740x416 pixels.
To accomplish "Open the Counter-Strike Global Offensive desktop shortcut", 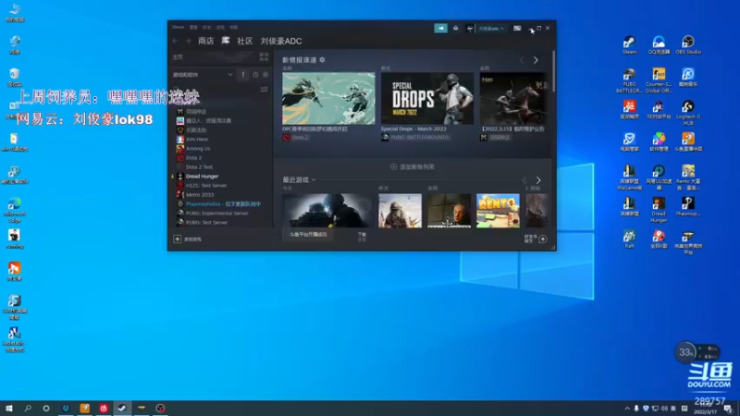I will [x=659, y=80].
